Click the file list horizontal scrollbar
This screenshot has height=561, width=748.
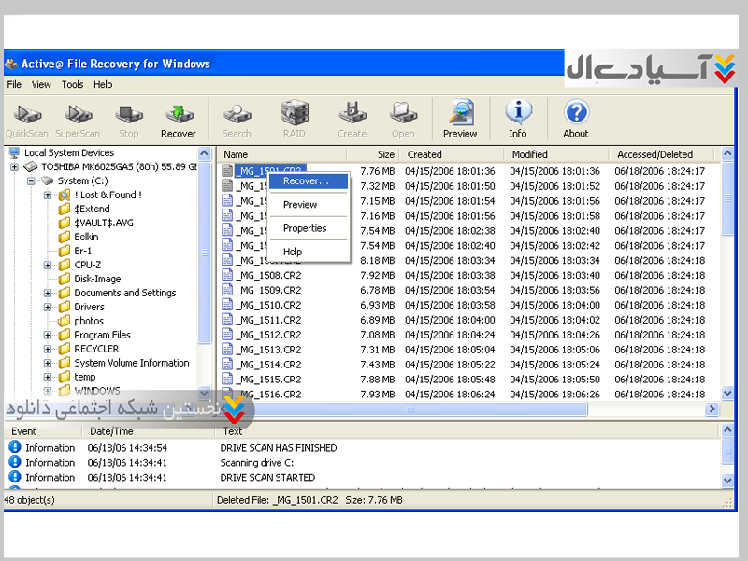[x=467, y=410]
